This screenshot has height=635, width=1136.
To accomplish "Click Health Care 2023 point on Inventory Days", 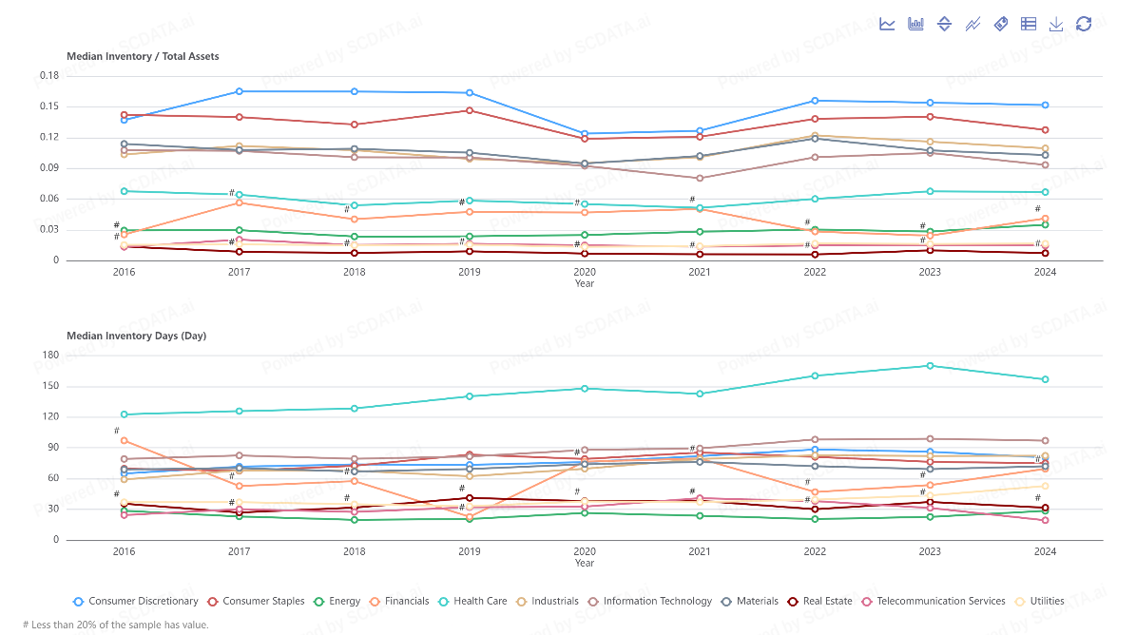I will [930, 366].
